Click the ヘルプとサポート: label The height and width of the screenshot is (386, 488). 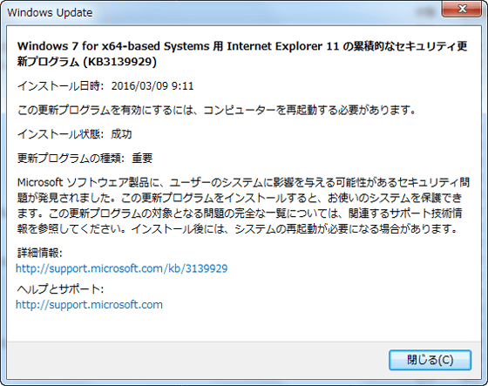pos(60,289)
